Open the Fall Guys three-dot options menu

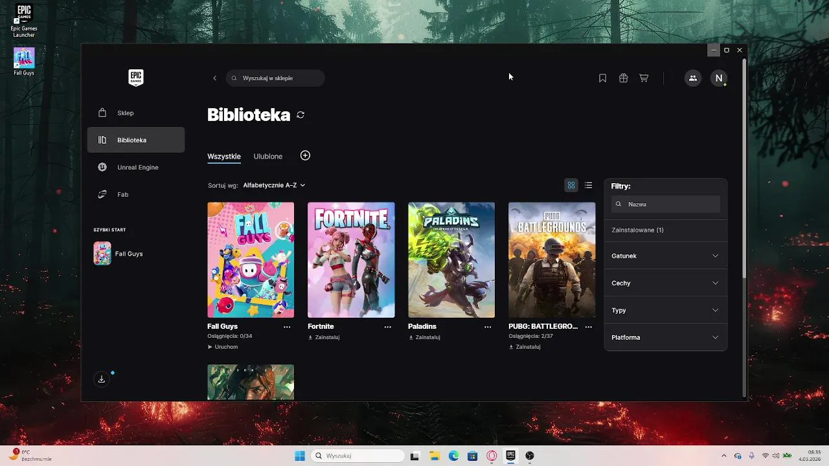click(287, 327)
